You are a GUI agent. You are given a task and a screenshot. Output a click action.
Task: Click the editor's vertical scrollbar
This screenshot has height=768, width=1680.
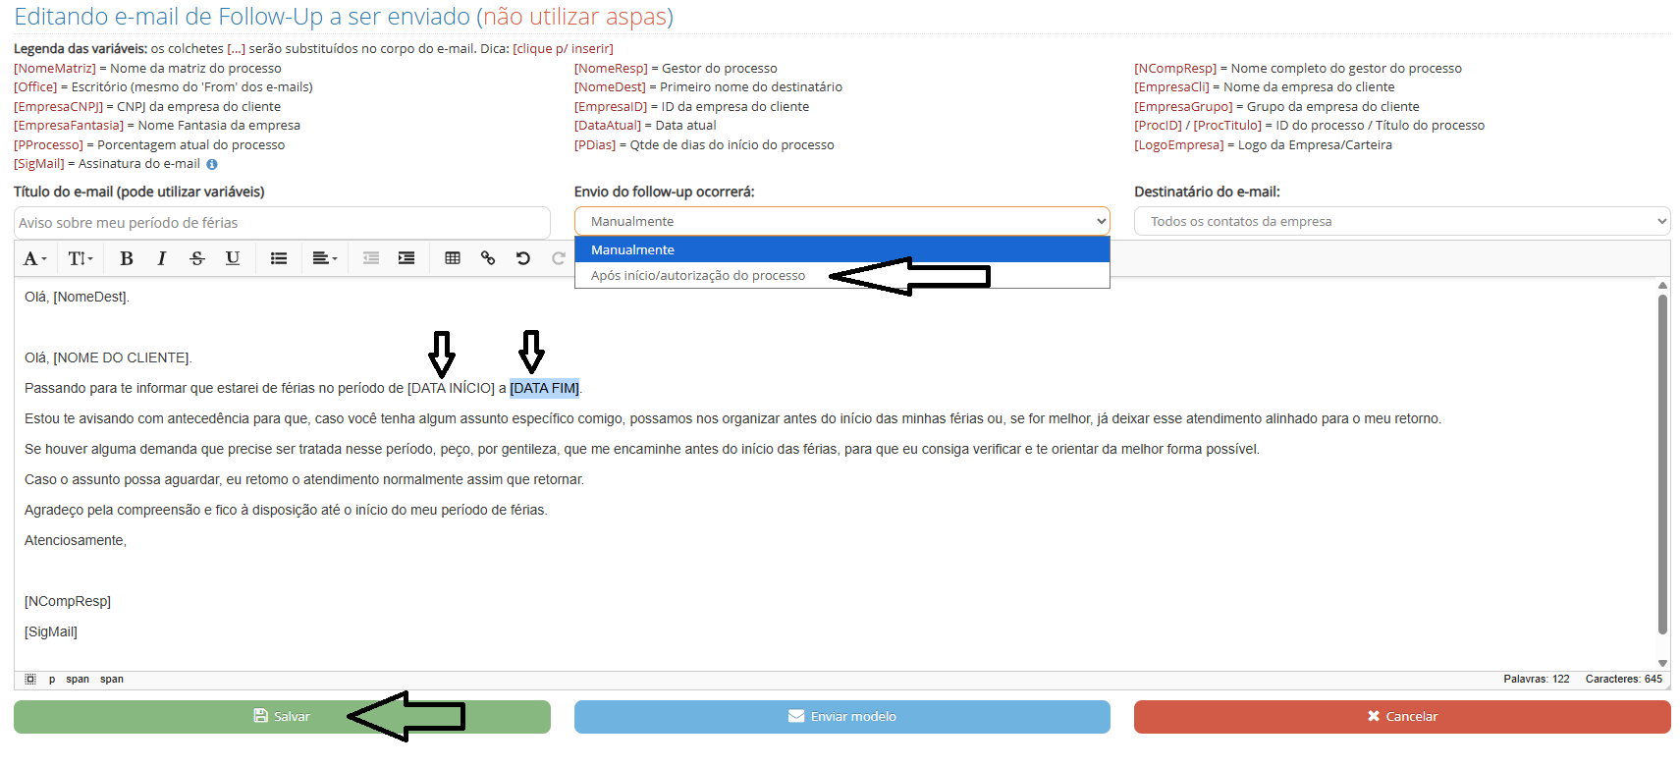pos(1662,462)
